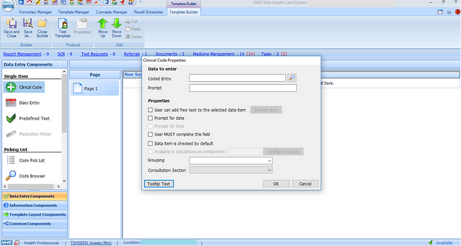
Task: Switch to the Recall Schedules tab
Action: click(x=148, y=12)
